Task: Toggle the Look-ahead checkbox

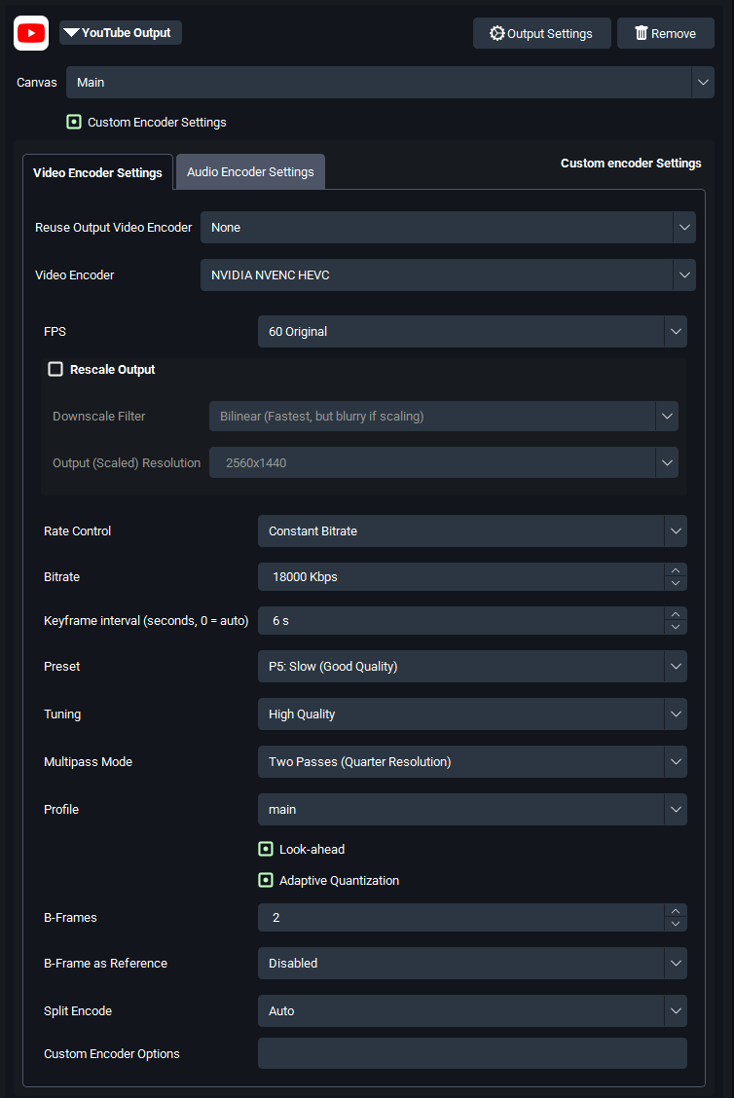Action: coord(266,849)
